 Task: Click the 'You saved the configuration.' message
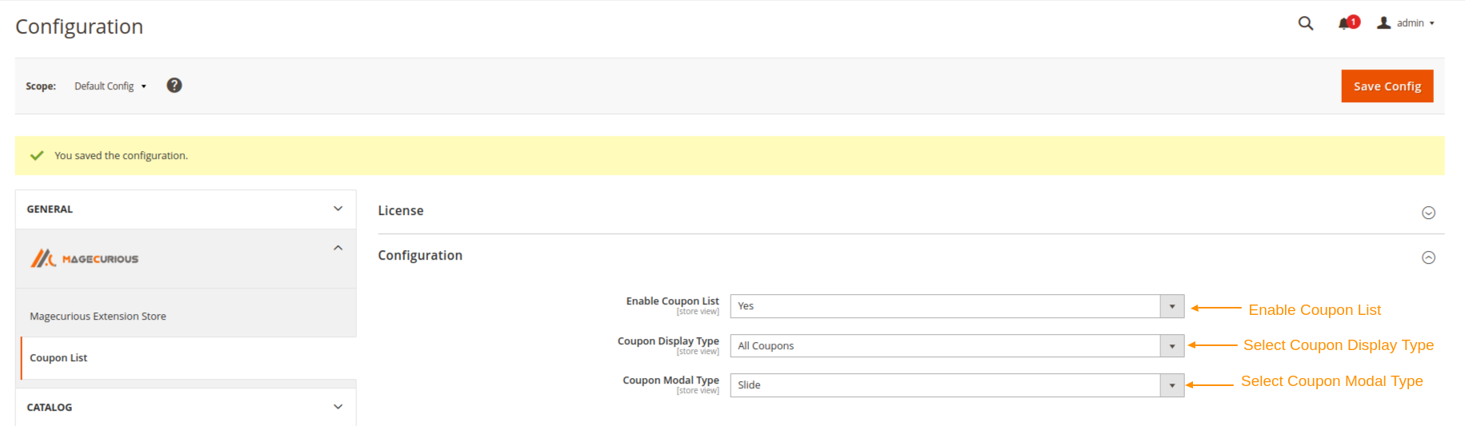[121, 156]
